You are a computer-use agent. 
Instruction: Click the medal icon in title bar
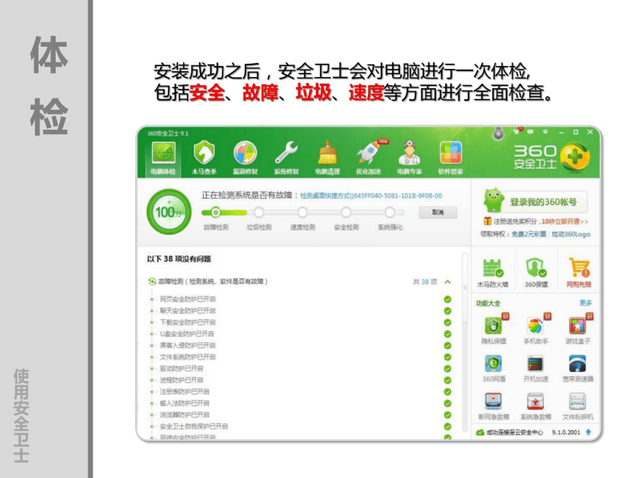pyautogui.click(x=499, y=133)
